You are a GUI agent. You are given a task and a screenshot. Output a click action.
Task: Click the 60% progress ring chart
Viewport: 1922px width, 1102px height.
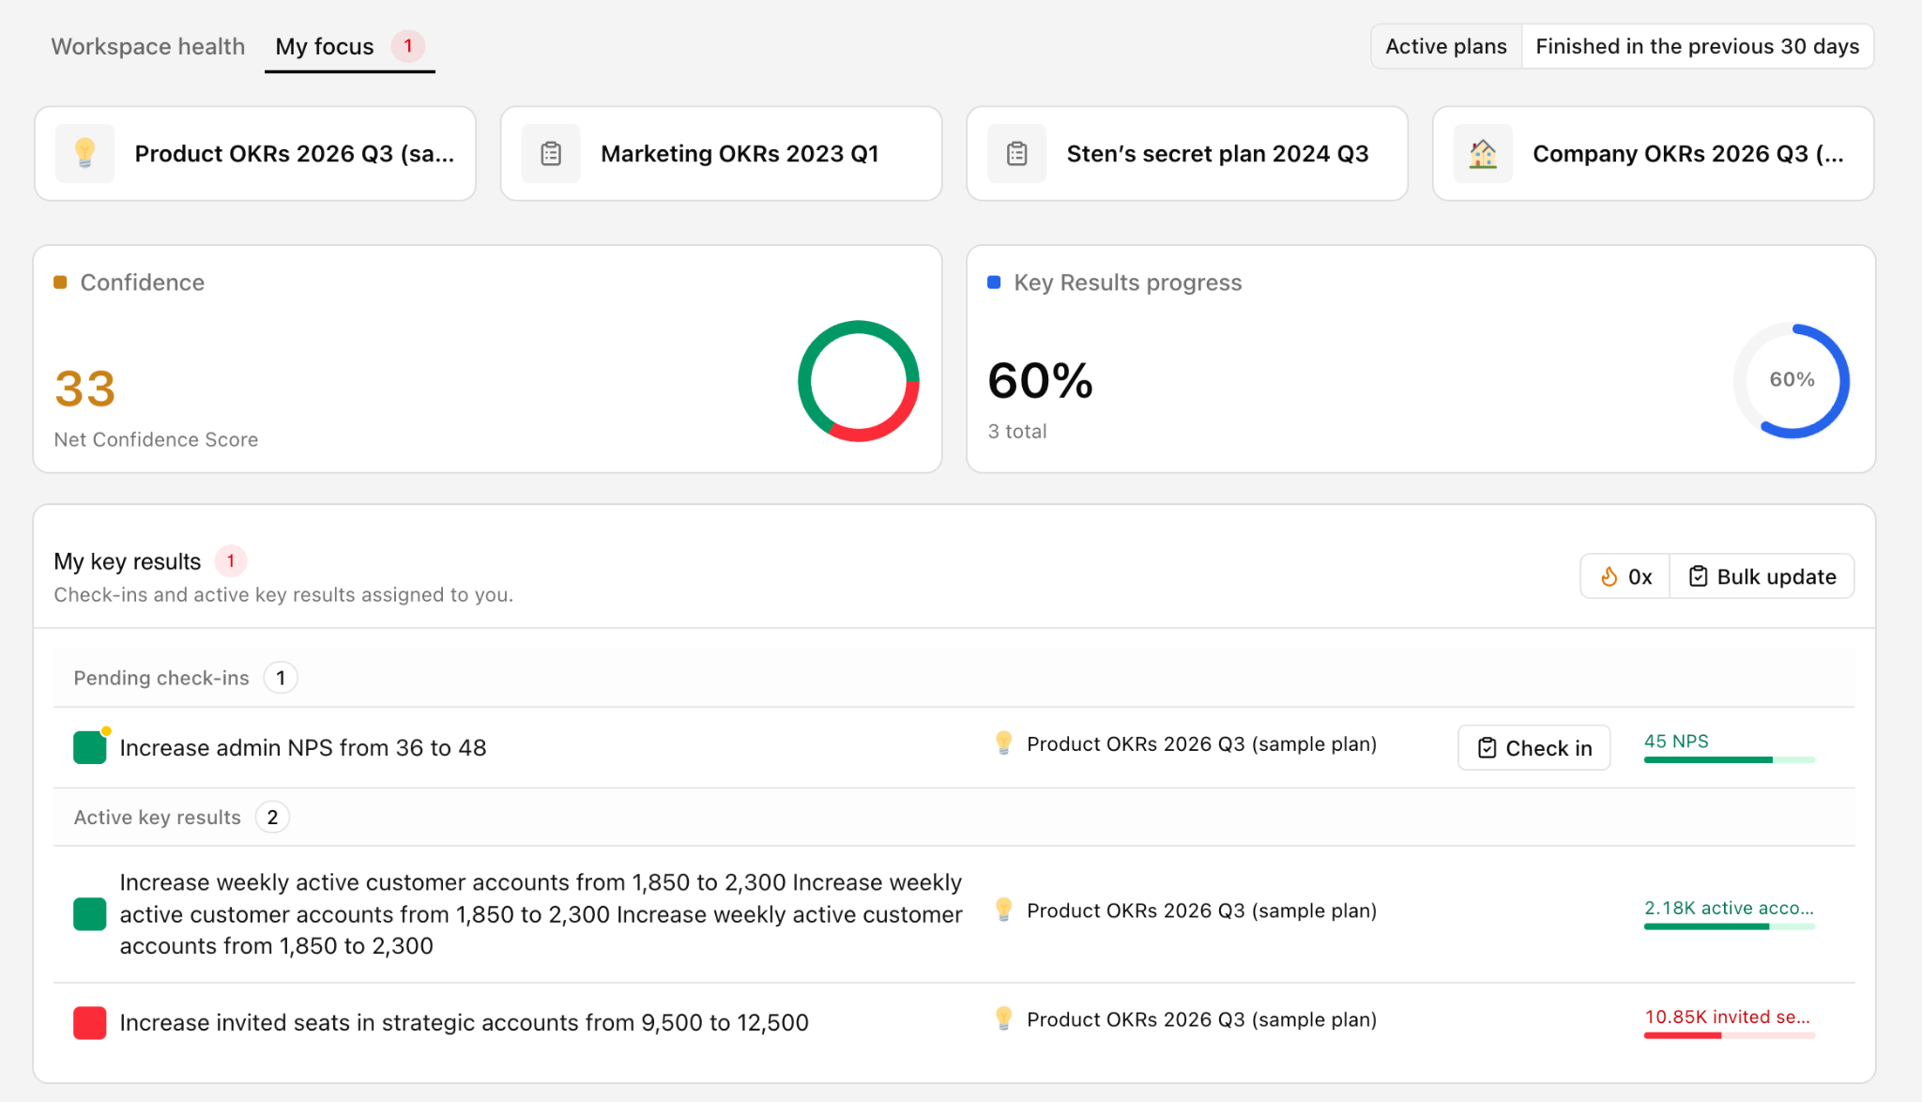coord(1792,380)
